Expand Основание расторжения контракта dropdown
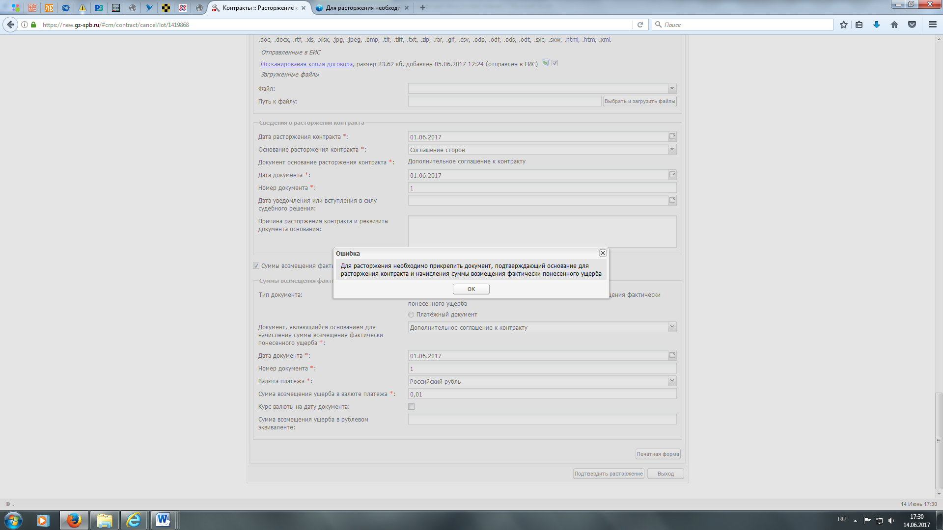943x530 pixels. pyautogui.click(x=672, y=149)
